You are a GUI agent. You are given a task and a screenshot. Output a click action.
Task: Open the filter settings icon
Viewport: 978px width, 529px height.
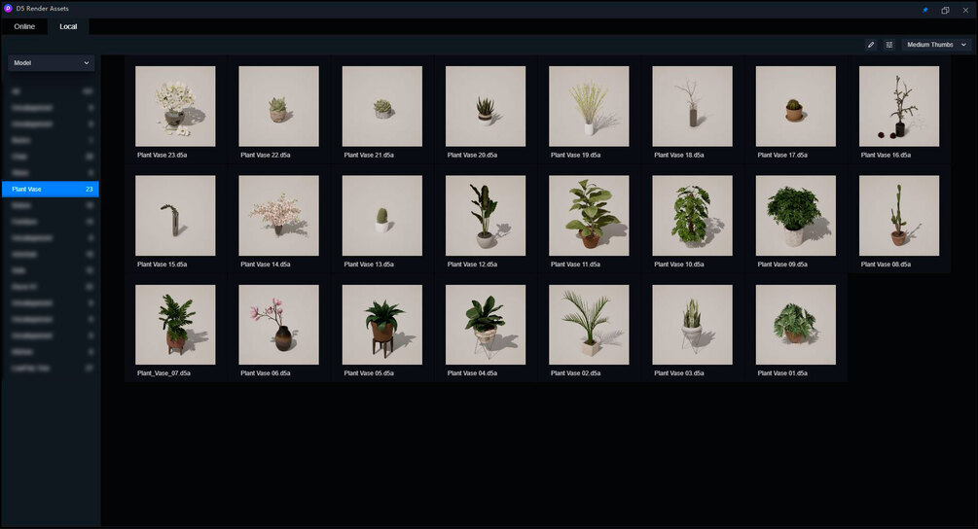point(888,45)
